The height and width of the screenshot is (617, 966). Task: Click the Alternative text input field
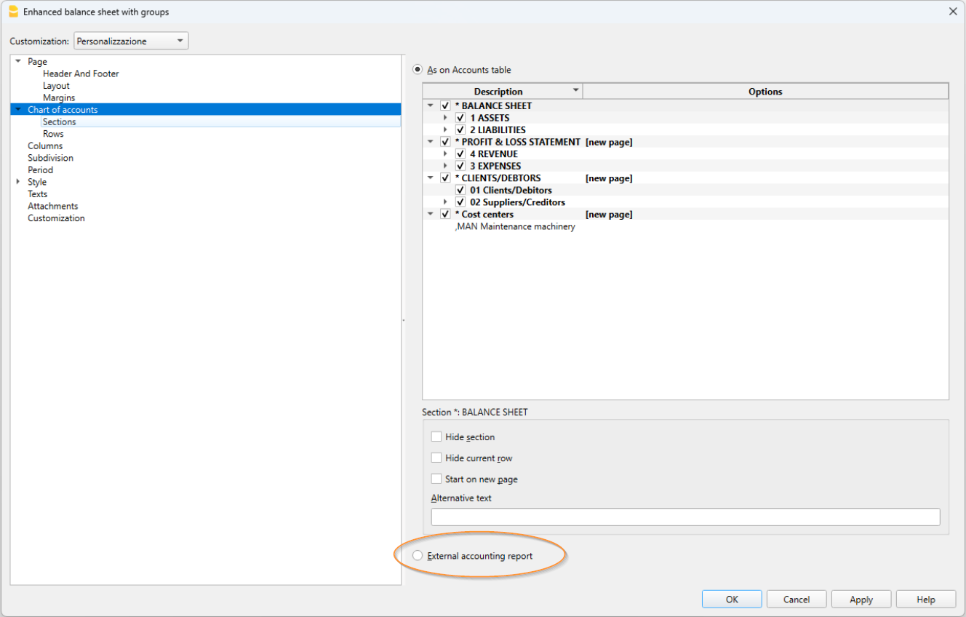coord(685,517)
